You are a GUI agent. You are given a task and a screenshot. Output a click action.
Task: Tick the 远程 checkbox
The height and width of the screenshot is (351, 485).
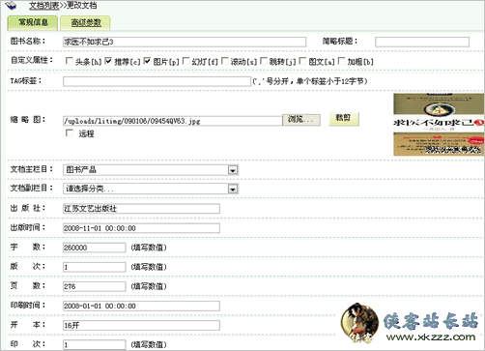70,133
